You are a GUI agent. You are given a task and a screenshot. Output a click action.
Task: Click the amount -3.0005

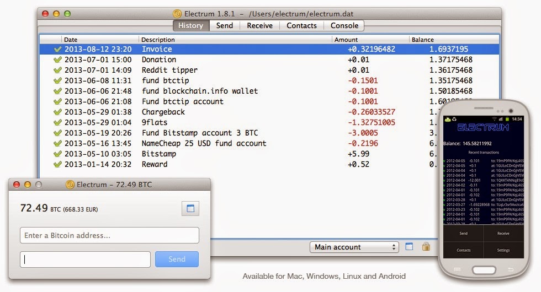coord(363,133)
